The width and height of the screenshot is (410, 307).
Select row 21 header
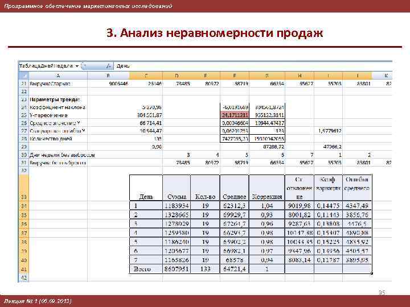[x=23, y=84]
